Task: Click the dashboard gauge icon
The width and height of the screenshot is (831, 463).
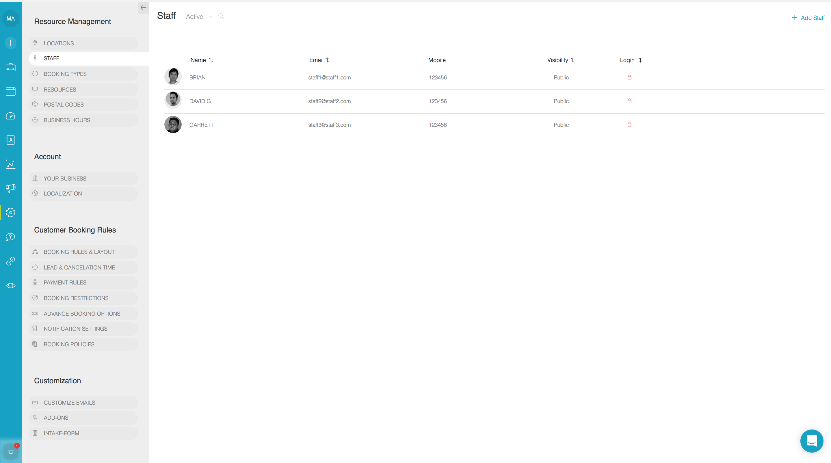Action: click(11, 116)
